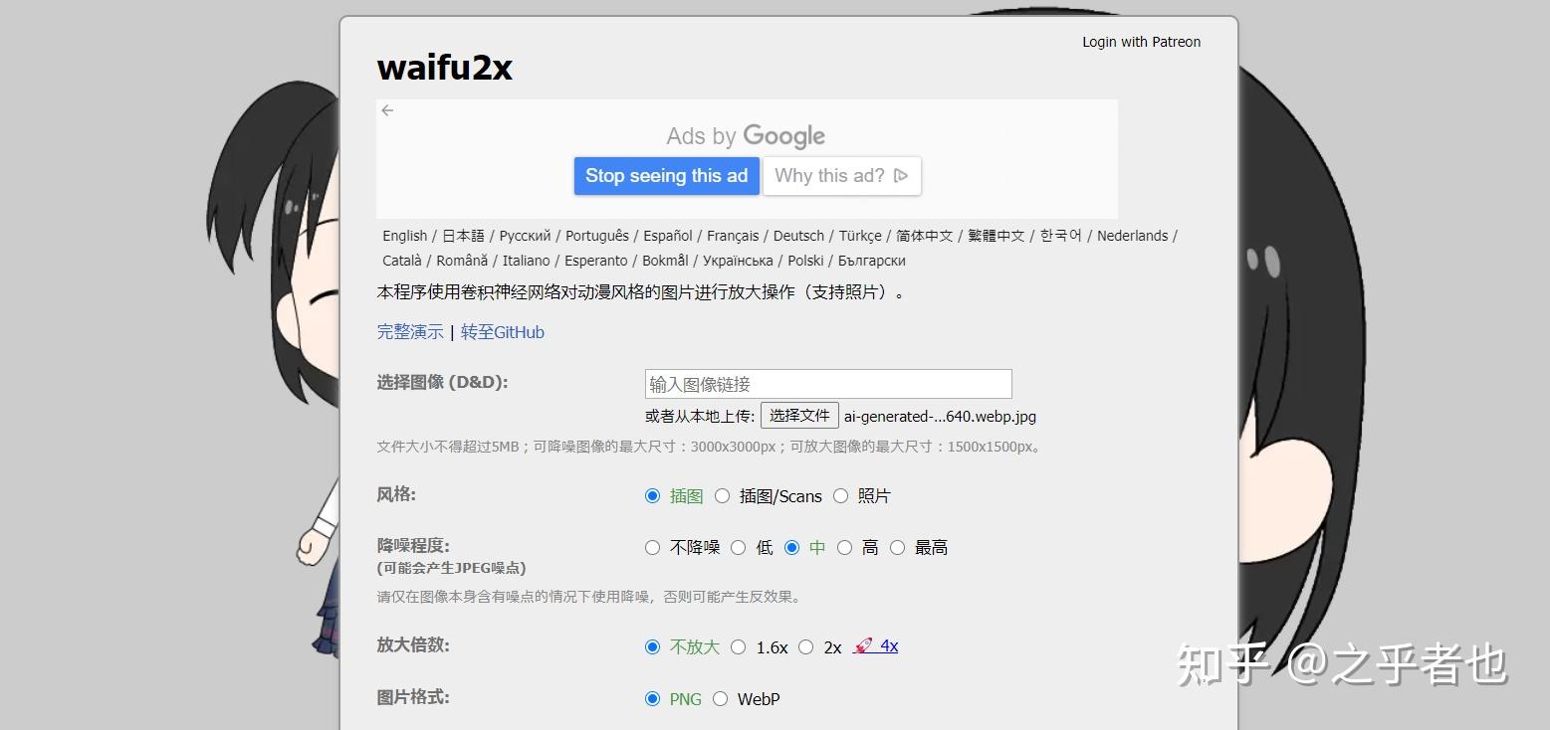Switch language to Polski
The image size is (1550, 730).
click(x=805, y=261)
